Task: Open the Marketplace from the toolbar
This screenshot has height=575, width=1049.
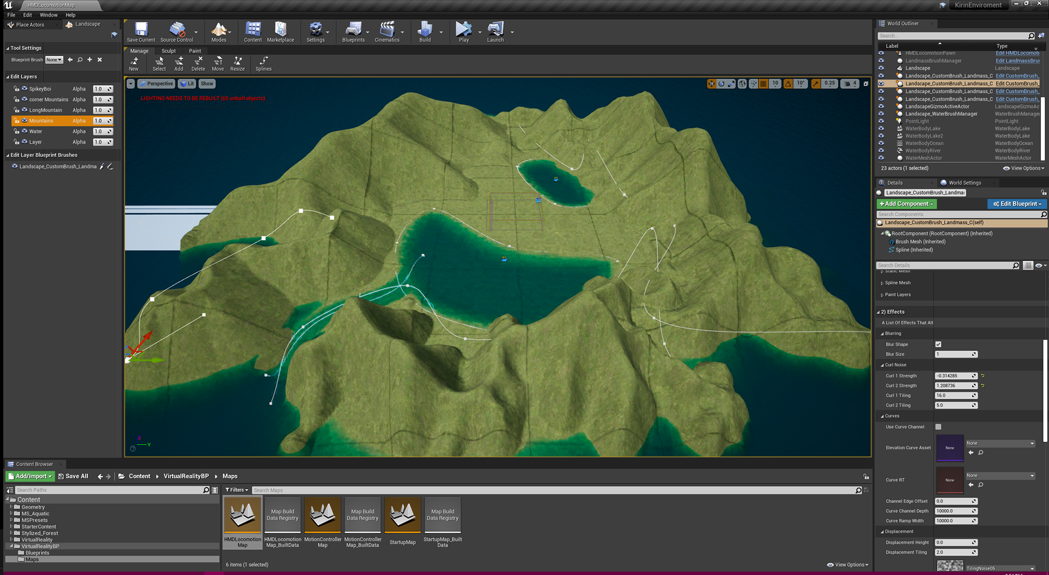Action: click(280, 32)
